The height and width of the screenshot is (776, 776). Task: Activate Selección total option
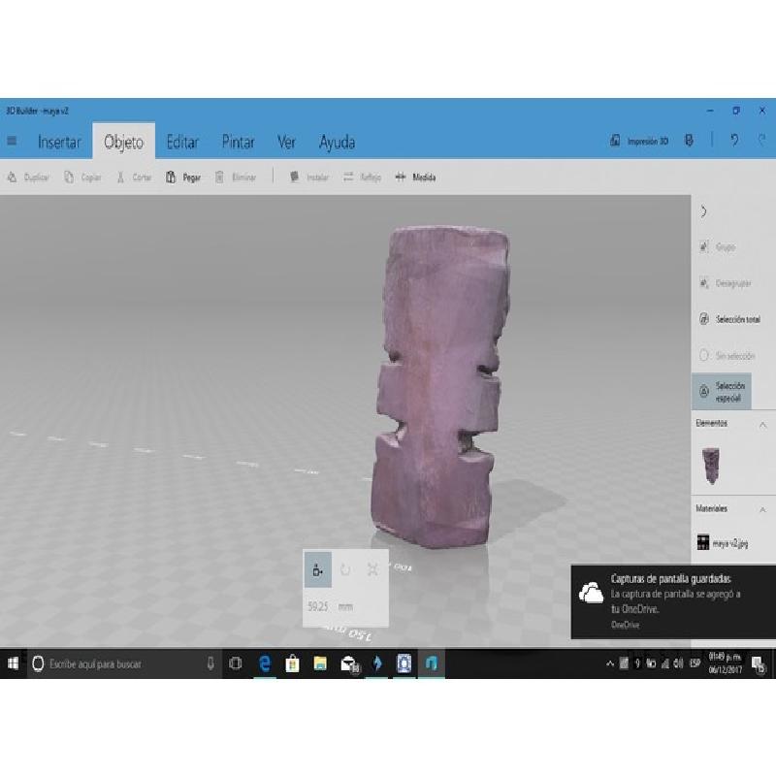tap(728, 319)
